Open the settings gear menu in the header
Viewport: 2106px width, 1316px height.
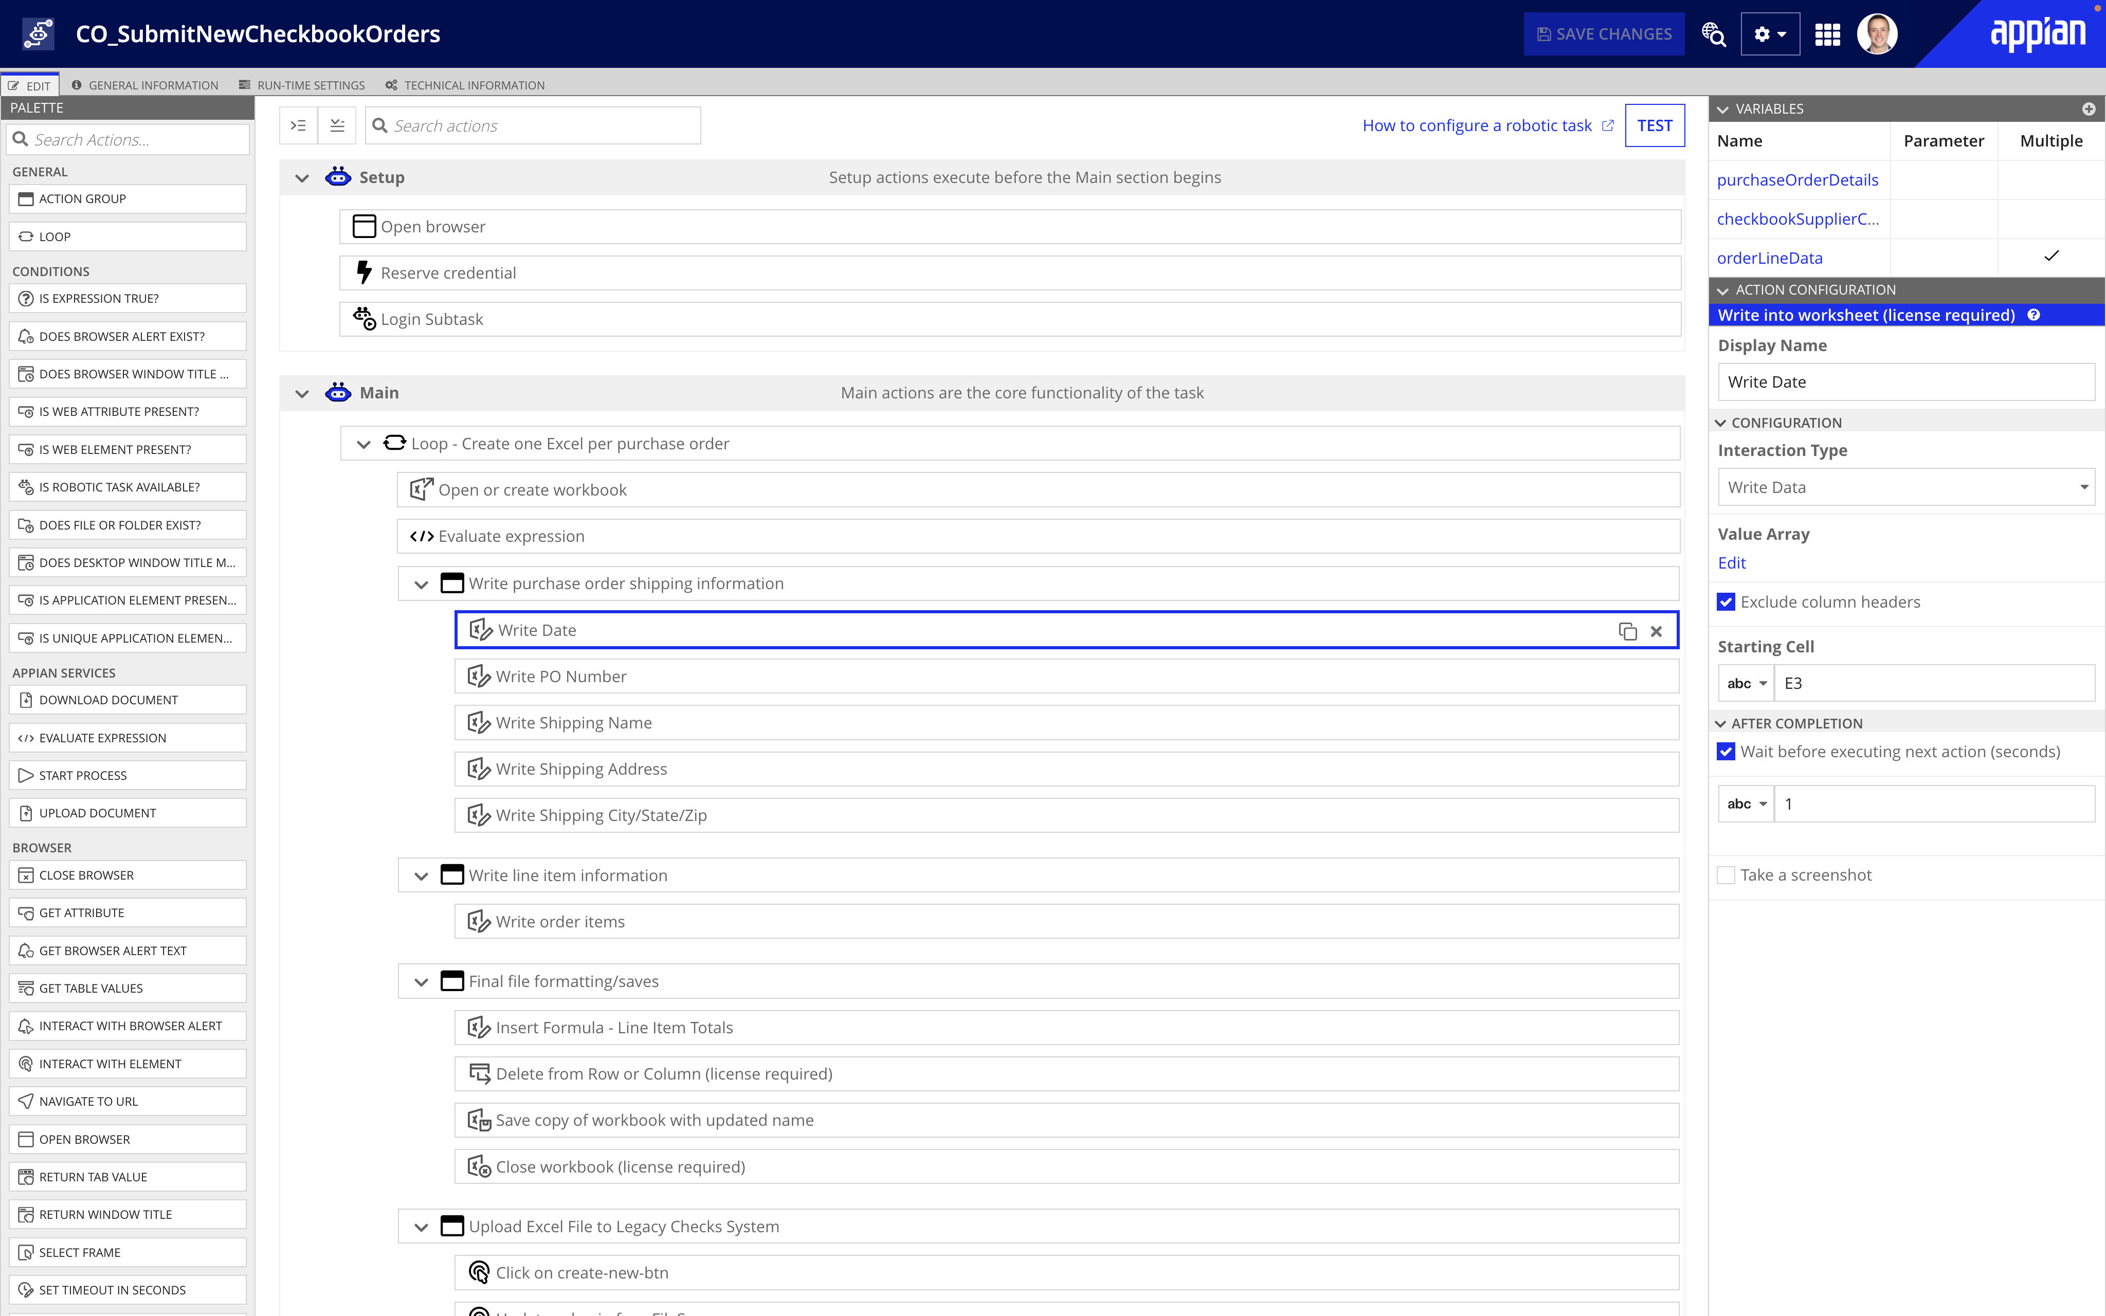tap(1769, 33)
